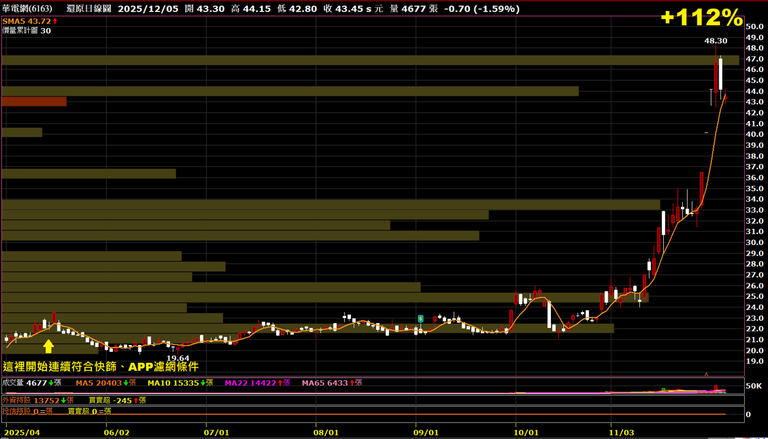This screenshot has height=439, width=768.
Task: Click the 36.0 price axis label
Action: click(755, 177)
